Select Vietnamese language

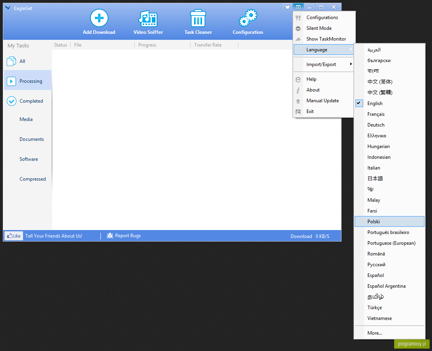click(x=390, y=318)
